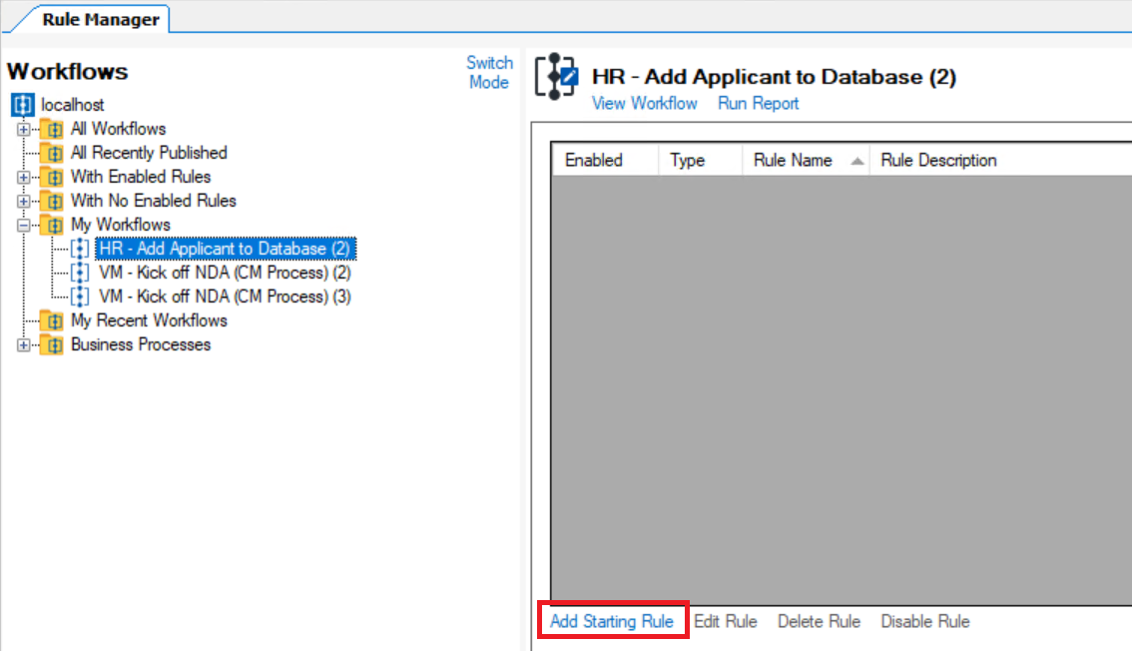Image resolution: width=1132 pixels, height=651 pixels.
Task: Sort by the Rule Name column header
Action: pos(793,160)
